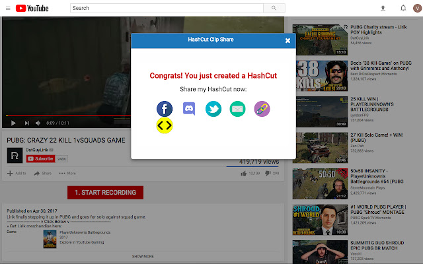Click the YouTube search box

[167, 8]
